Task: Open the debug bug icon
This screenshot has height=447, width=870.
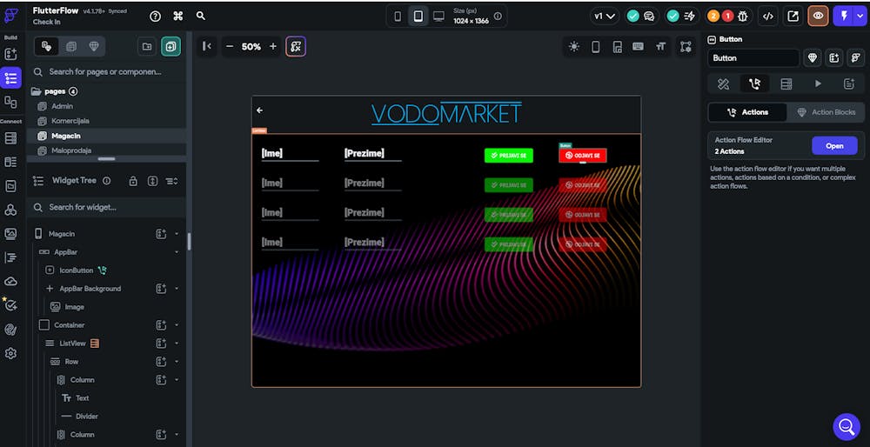Action: (743, 16)
